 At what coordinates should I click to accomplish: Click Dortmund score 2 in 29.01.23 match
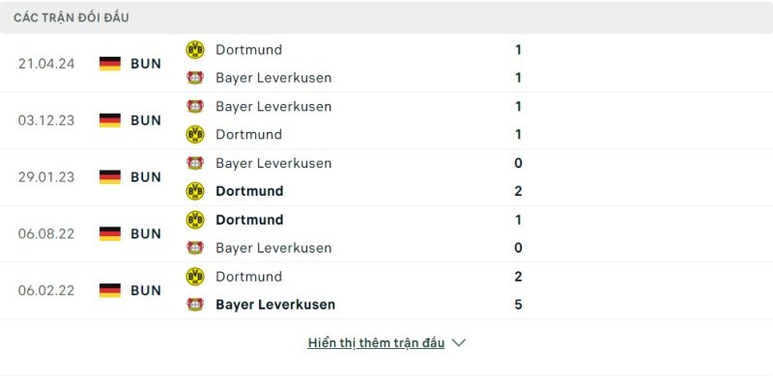click(x=518, y=191)
